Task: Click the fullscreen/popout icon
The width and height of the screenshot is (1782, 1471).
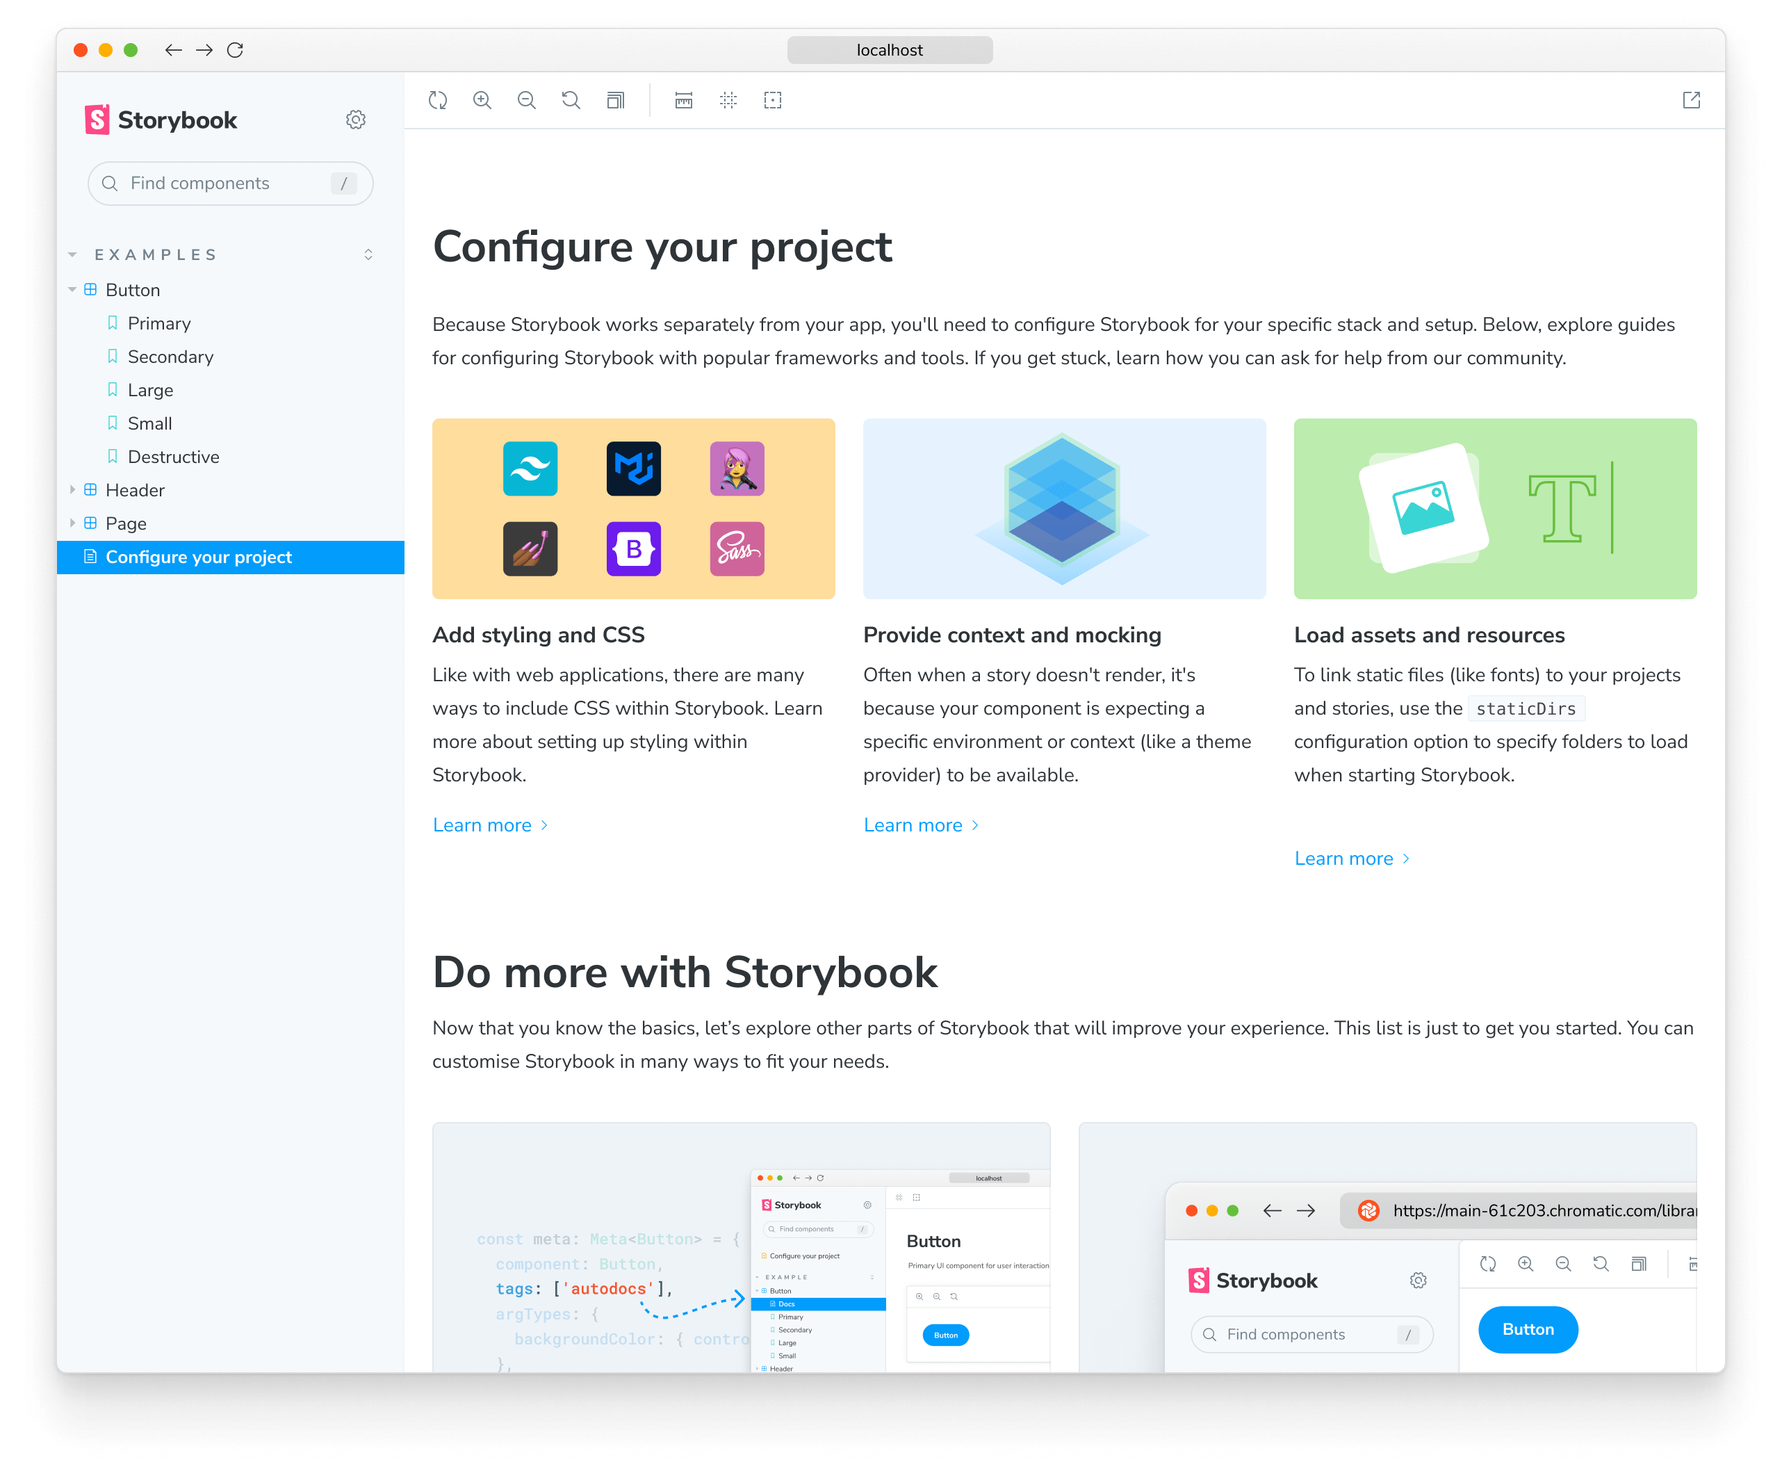Action: (1692, 99)
